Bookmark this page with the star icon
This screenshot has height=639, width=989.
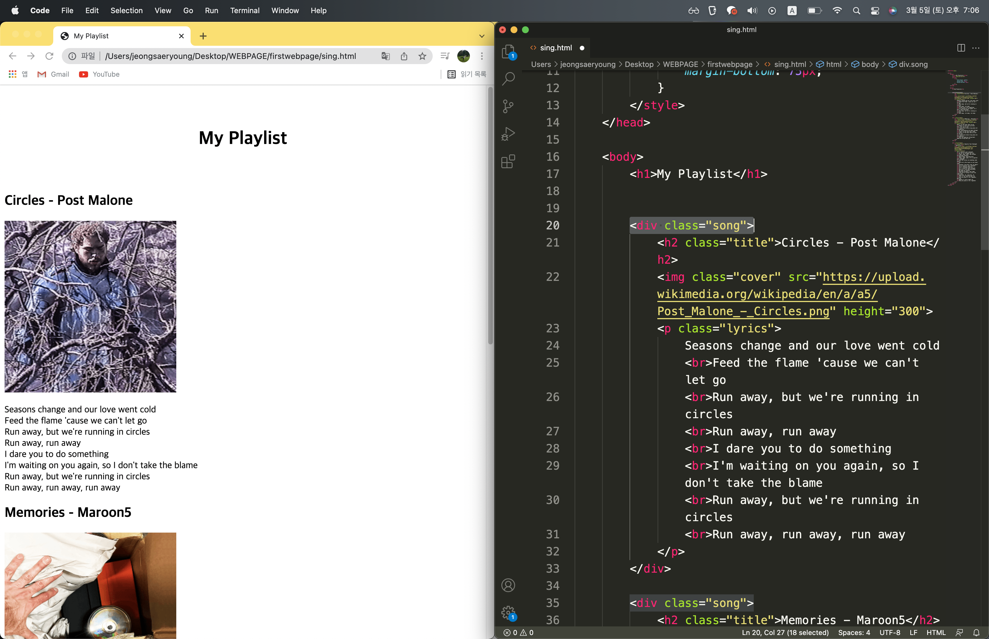tap(422, 56)
